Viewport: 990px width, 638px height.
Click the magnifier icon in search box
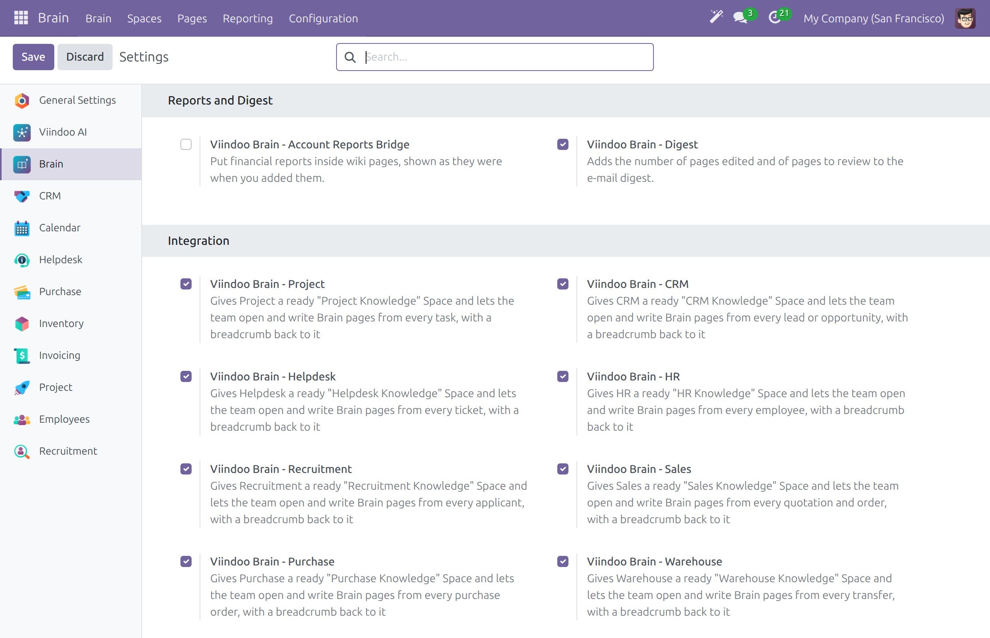point(350,57)
